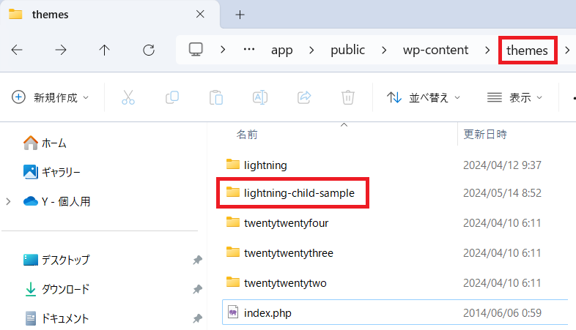Sort by the 名前 column header

click(247, 134)
